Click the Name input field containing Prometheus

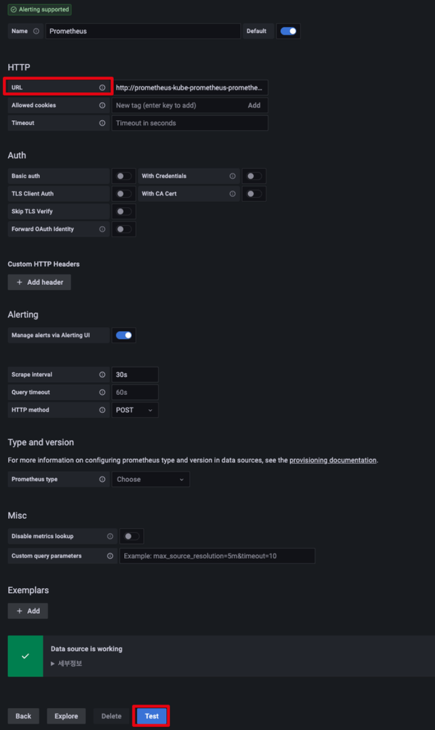(x=143, y=31)
